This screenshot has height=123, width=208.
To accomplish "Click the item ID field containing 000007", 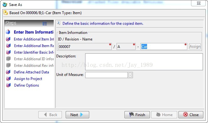I will click(85, 46).
